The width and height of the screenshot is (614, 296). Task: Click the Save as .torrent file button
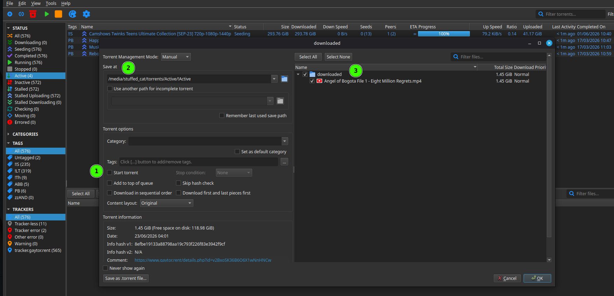pyautogui.click(x=126, y=278)
